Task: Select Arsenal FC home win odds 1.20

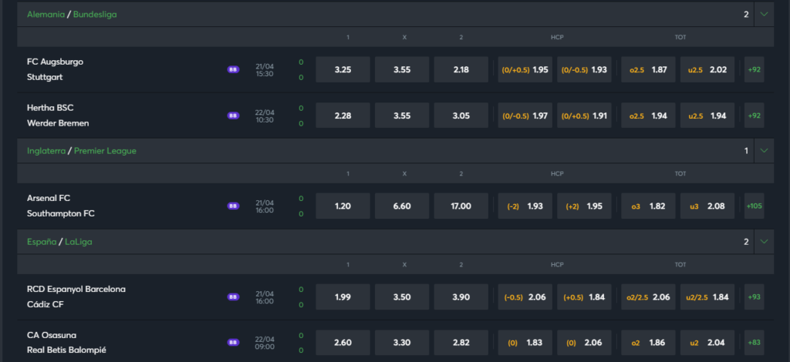Action: pyautogui.click(x=343, y=206)
